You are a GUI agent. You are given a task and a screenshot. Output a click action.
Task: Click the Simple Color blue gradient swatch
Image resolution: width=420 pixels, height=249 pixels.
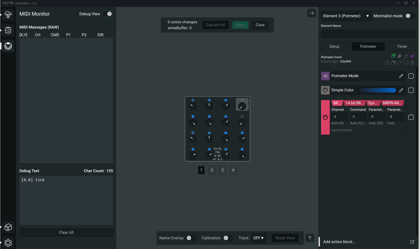click(x=376, y=90)
